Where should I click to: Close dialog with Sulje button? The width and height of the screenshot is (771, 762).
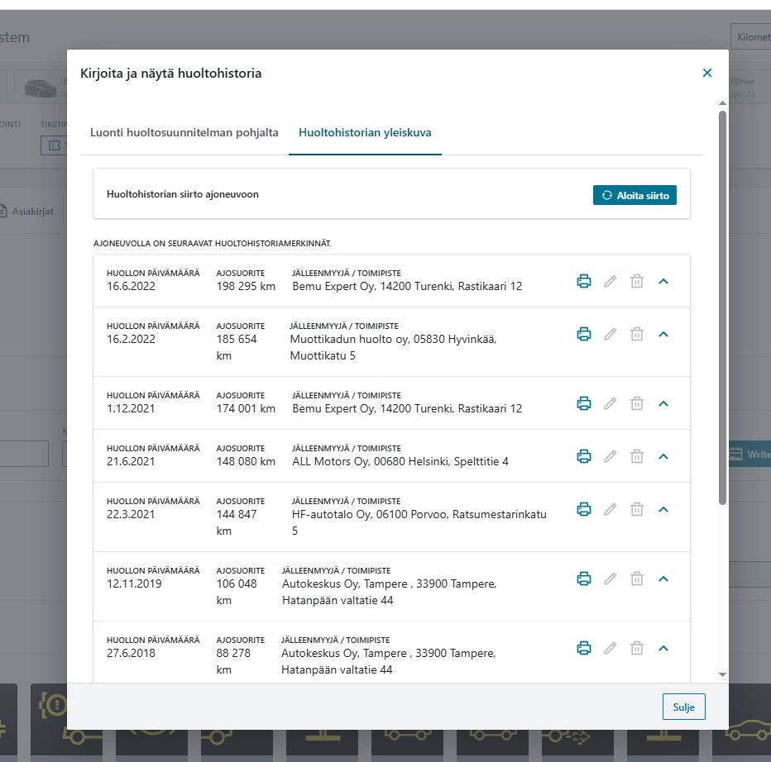683,707
